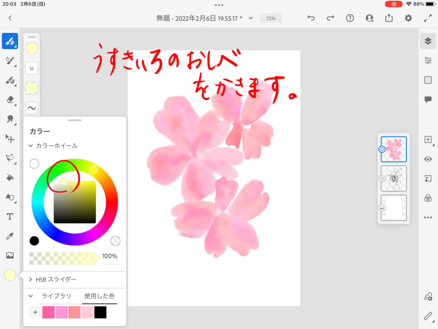Switch to the 使用した色 tab
The height and width of the screenshot is (329, 438).
click(x=99, y=296)
